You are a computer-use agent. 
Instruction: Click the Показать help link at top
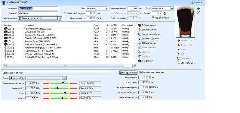pyautogui.click(x=197, y=2)
